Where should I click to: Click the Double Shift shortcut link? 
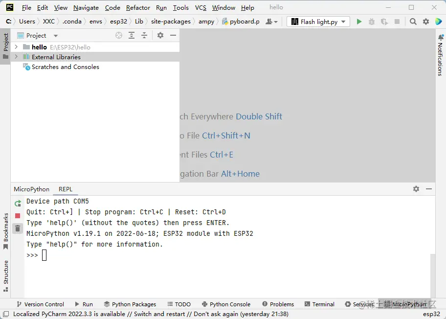point(259,116)
